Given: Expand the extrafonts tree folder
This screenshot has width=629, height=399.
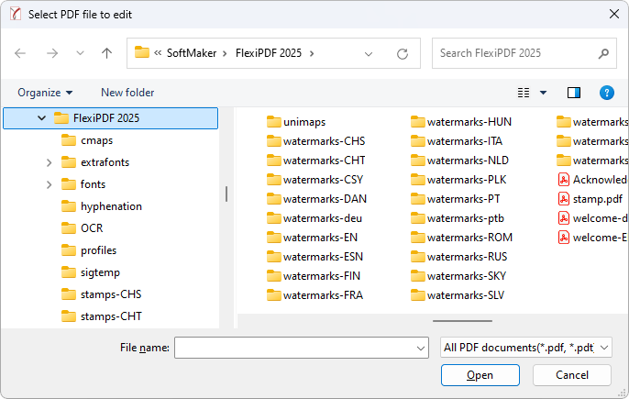Looking at the screenshot, I should coord(49,162).
